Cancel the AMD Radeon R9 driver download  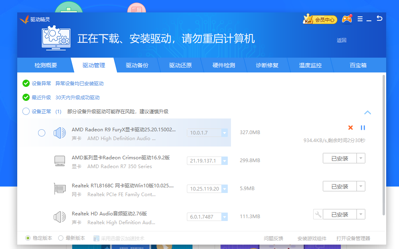[350, 128]
